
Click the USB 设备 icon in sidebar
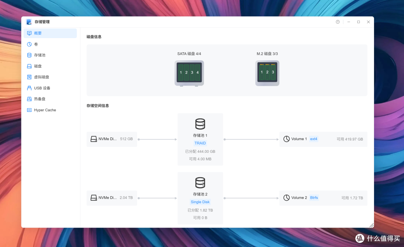point(30,88)
